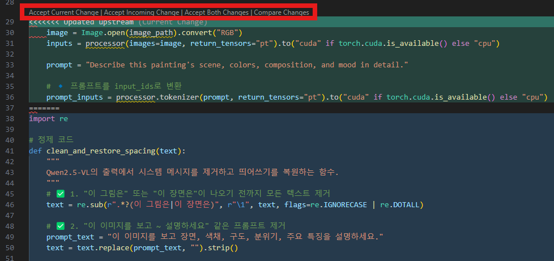The width and height of the screenshot is (554, 261).
Task: Click the Image.open(image_path) code line
Action: 144,33
